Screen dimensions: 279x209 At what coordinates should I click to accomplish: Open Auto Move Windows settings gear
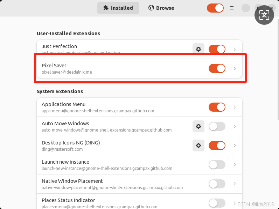198,126
